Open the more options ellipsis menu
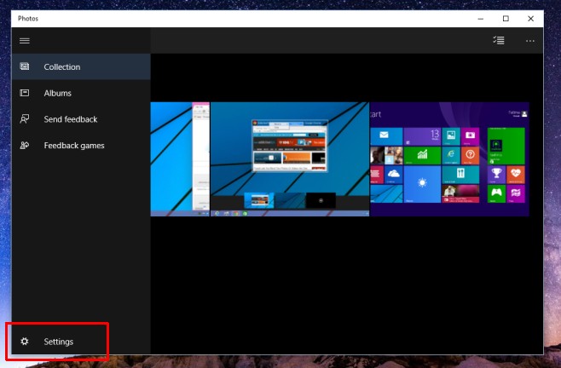Image resolution: width=561 pixels, height=368 pixels. pos(530,40)
